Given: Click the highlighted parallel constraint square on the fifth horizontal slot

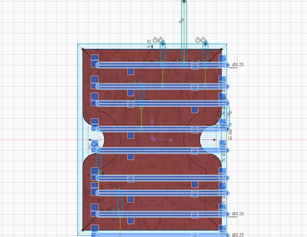Looking at the screenshot, I should 195,151.
